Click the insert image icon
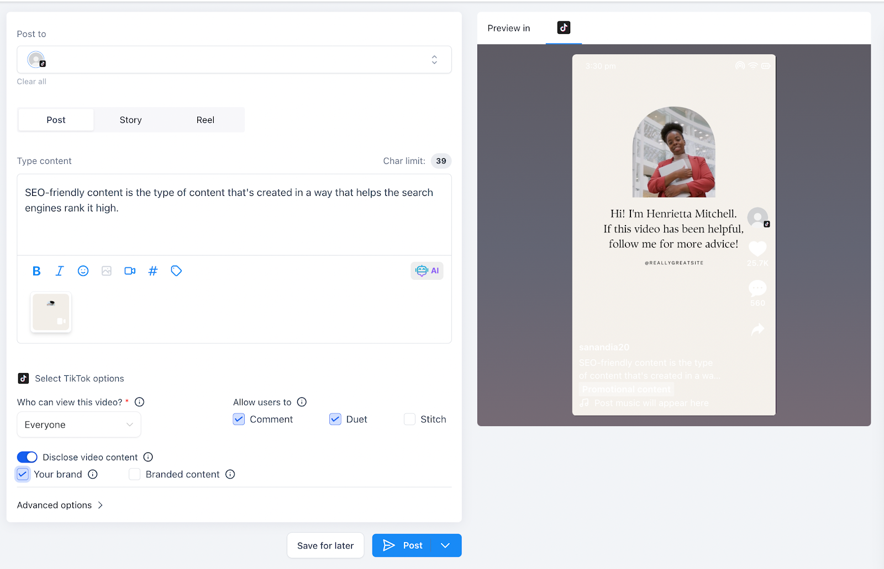The image size is (884, 569). coord(107,271)
